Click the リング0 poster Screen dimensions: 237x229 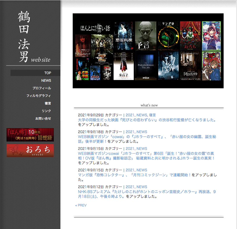[x=168, y=36]
